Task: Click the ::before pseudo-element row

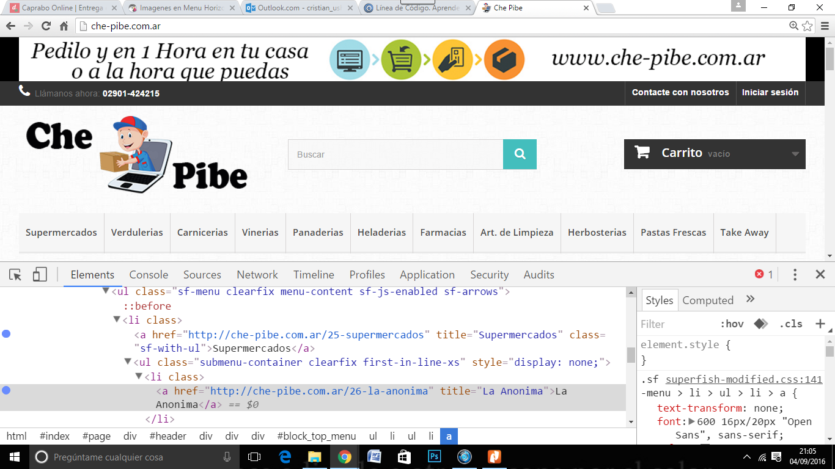Action: pos(147,306)
